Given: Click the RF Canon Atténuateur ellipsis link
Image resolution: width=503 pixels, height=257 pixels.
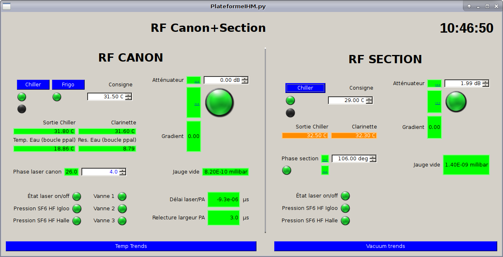Looking at the screenshot, I should point(197,80).
